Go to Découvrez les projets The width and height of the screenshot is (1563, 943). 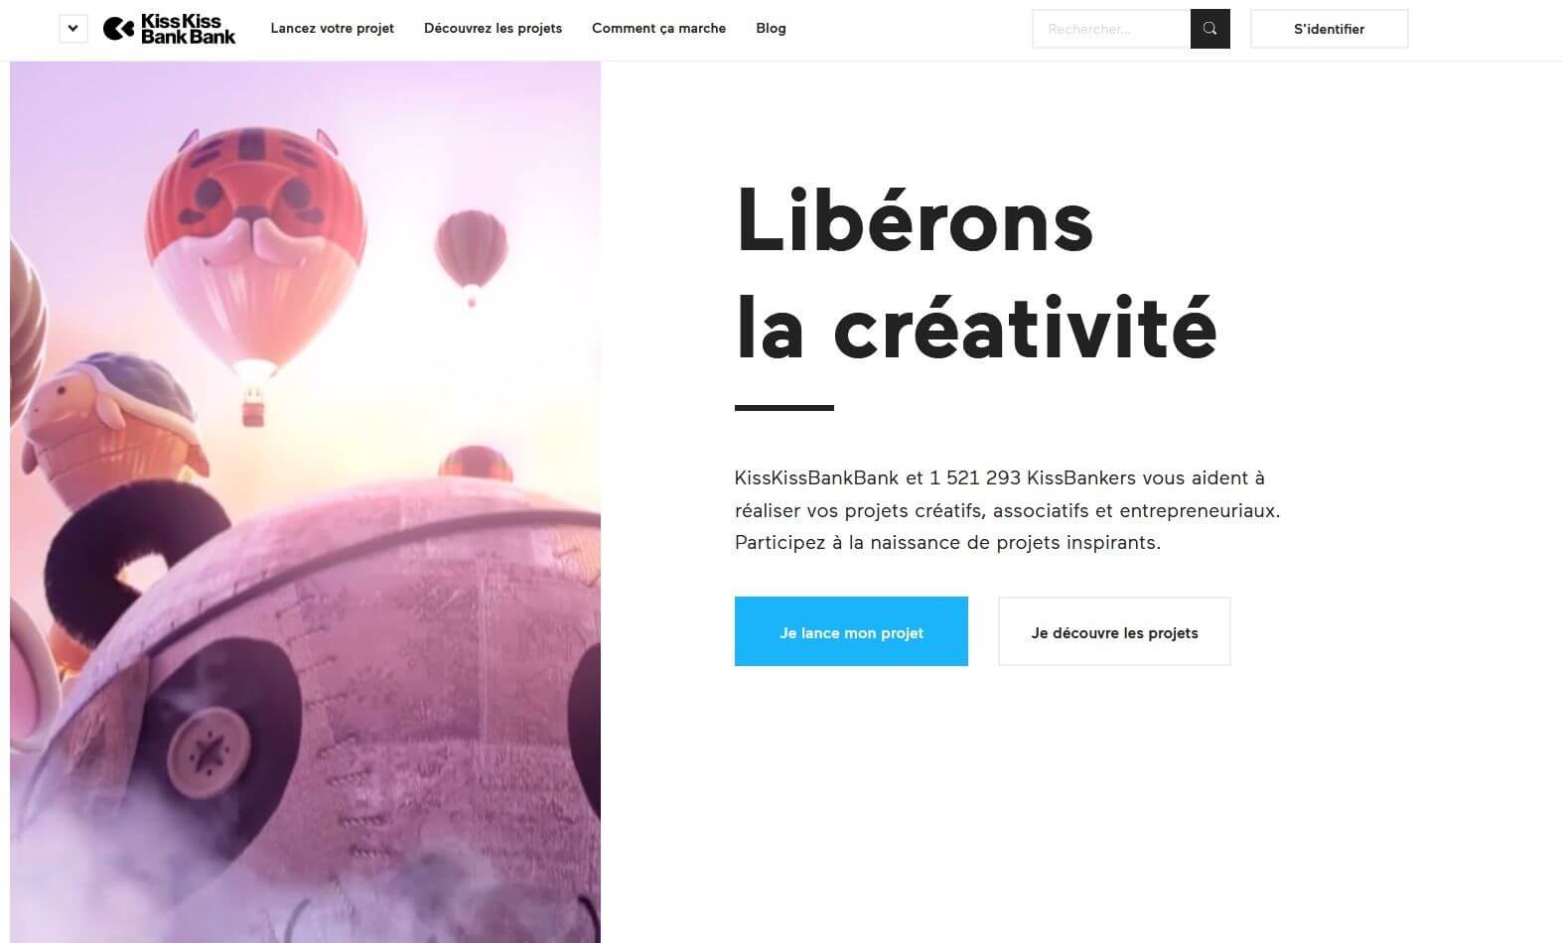493,28
